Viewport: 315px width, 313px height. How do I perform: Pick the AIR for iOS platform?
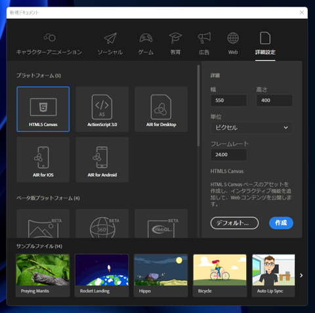tap(43, 159)
